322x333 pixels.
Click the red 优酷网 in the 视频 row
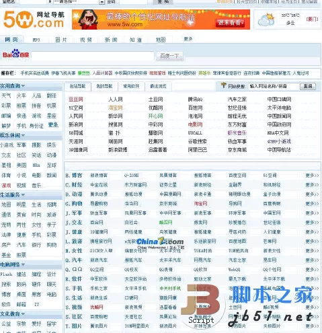tap(97, 307)
